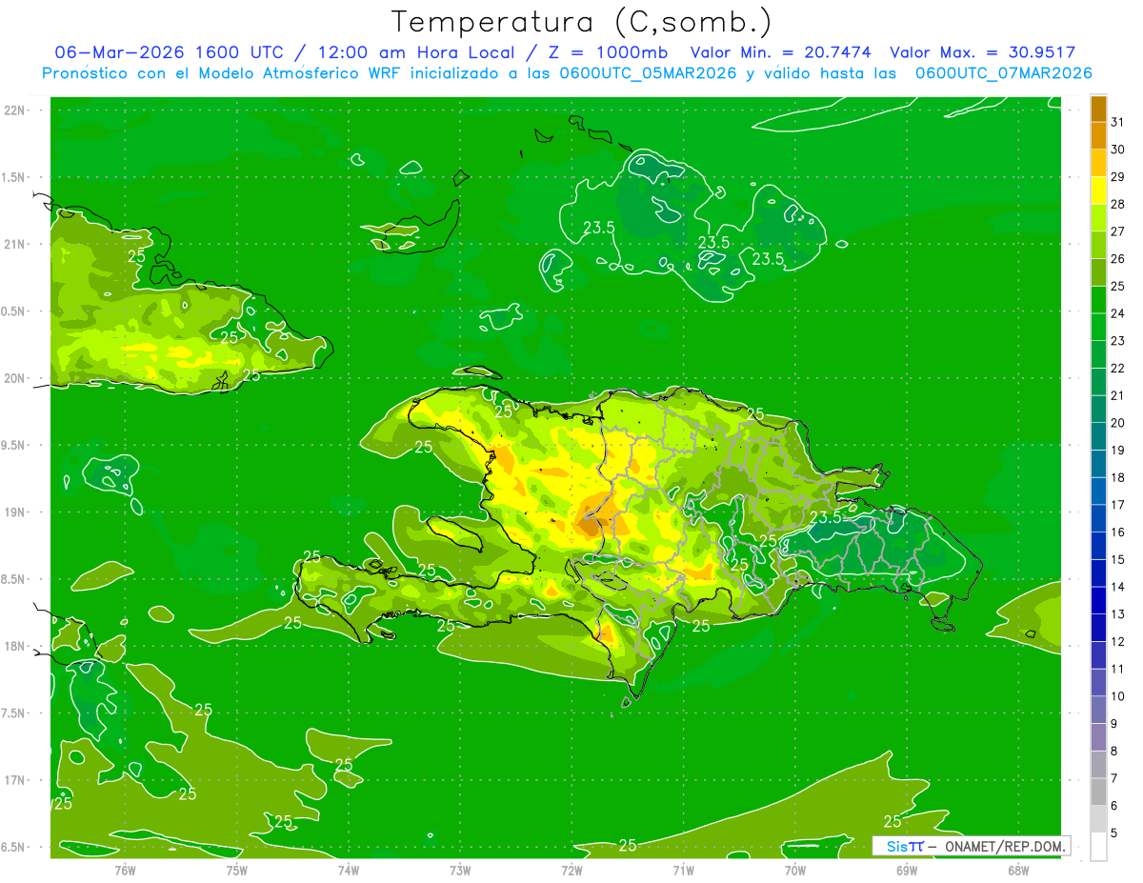Select the blue legend swatch between 15 and 16
Image resolution: width=1143 pixels, height=883 pixels.
(x=1098, y=546)
